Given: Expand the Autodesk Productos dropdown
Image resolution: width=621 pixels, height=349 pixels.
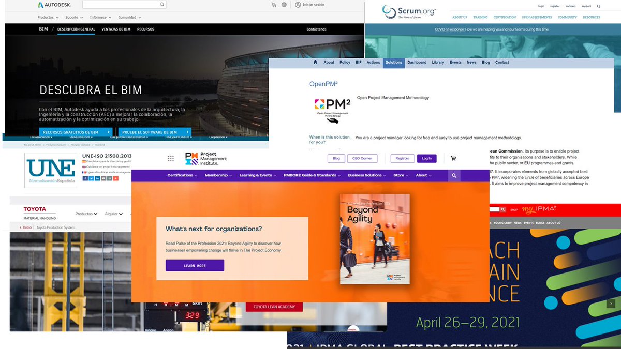Looking at the screenshot, I should 48,17.
